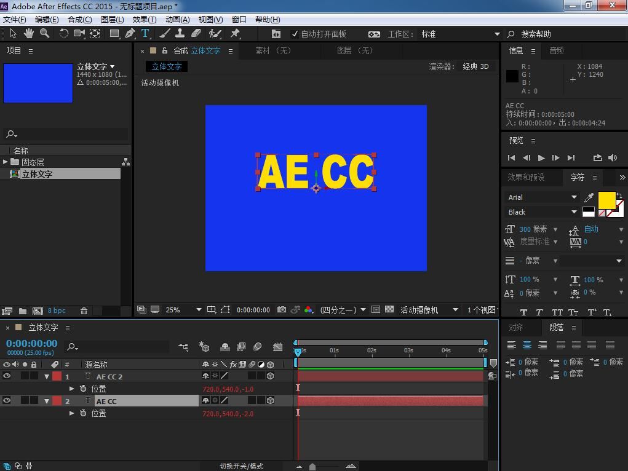This screenshot has height=471, width=628.
Task: Toggle the auto-open panels checkbox
Action: pos(295,34)
